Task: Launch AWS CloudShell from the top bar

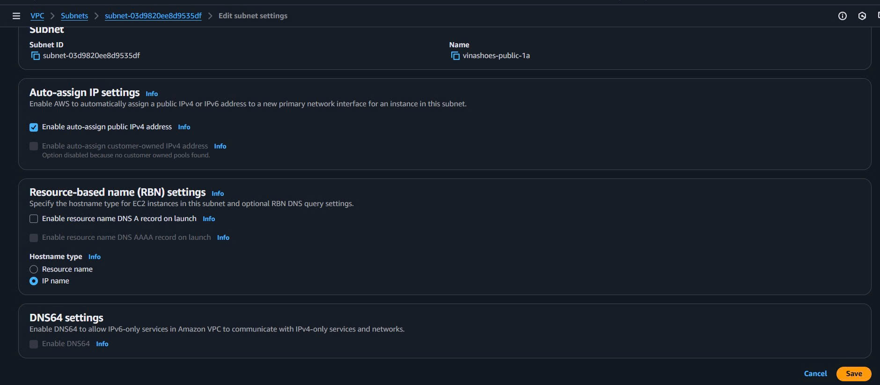Action: coord(863,15)
